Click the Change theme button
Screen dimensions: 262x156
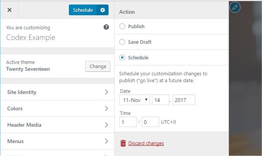(x=98, y=66)
